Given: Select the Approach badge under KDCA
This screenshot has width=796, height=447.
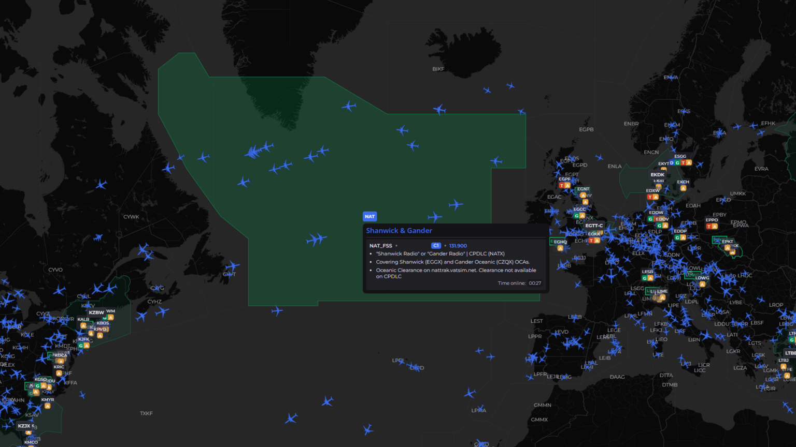Looking at the screenshot, I should [x=61, y=362].
